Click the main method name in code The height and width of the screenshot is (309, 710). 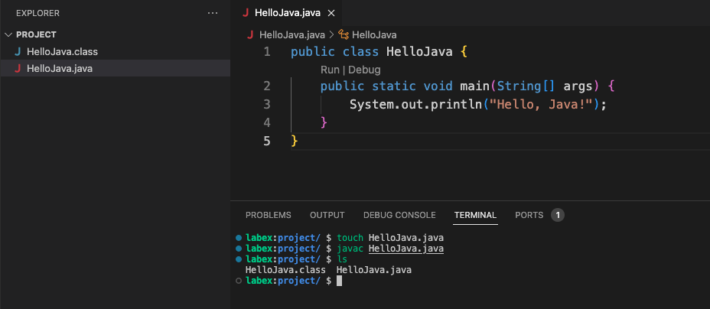pos(475,86)
